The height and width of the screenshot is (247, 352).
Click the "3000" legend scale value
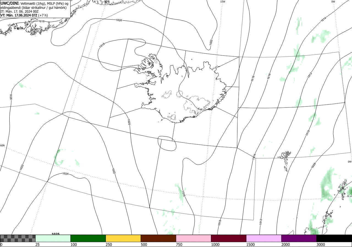click(x=321, y=245)
